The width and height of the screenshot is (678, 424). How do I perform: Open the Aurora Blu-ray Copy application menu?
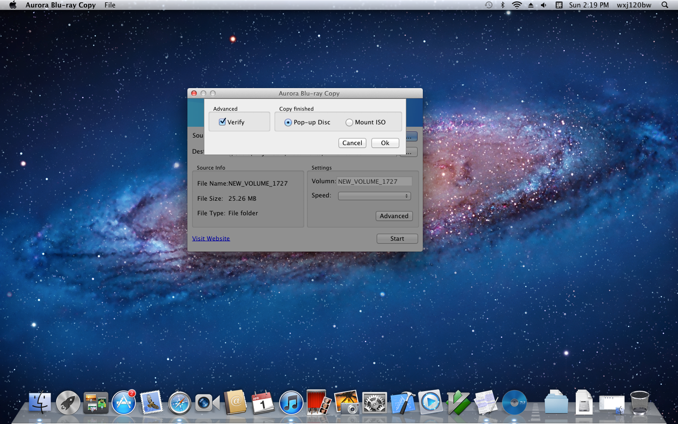(61, 5)
